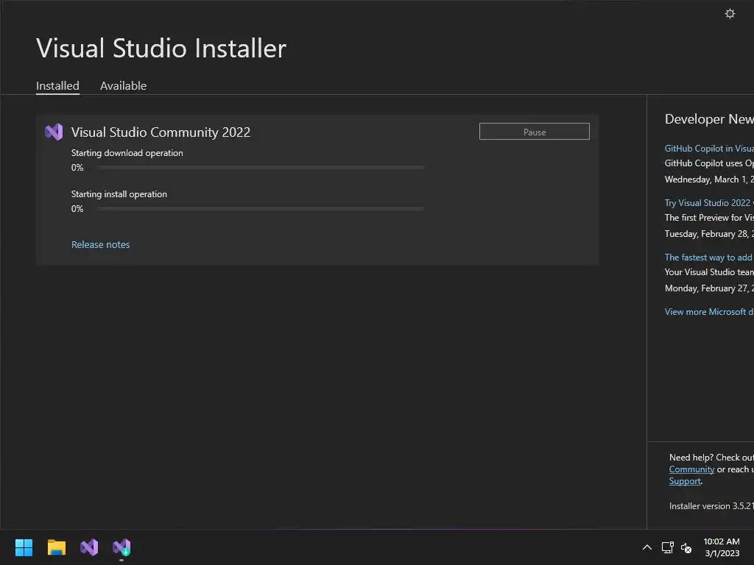
Task: Open Visual Studio from the taskbar
Action: click(89, 547)
